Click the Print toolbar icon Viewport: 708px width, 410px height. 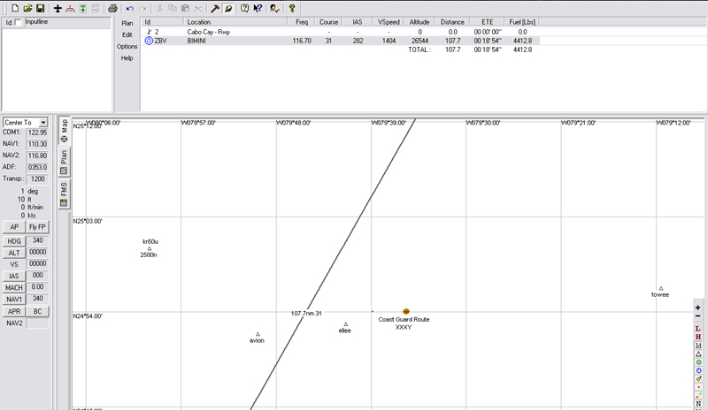(x=112, y=8)
